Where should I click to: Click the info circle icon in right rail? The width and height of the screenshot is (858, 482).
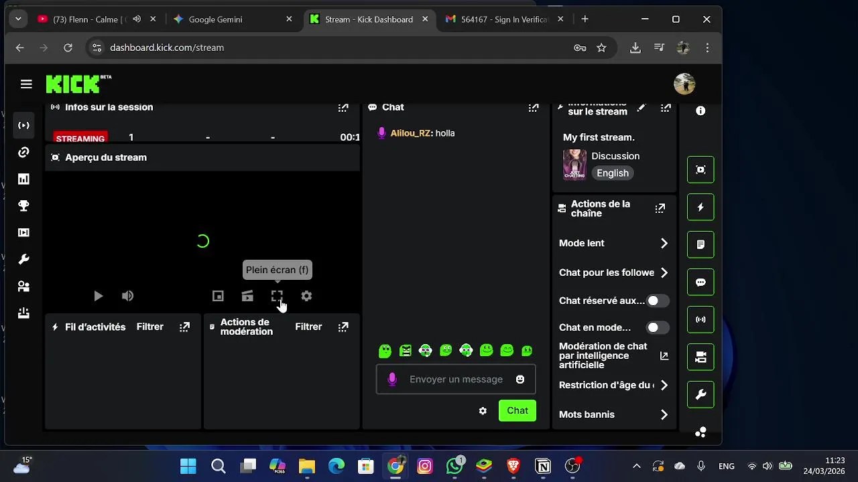(700, 111)
